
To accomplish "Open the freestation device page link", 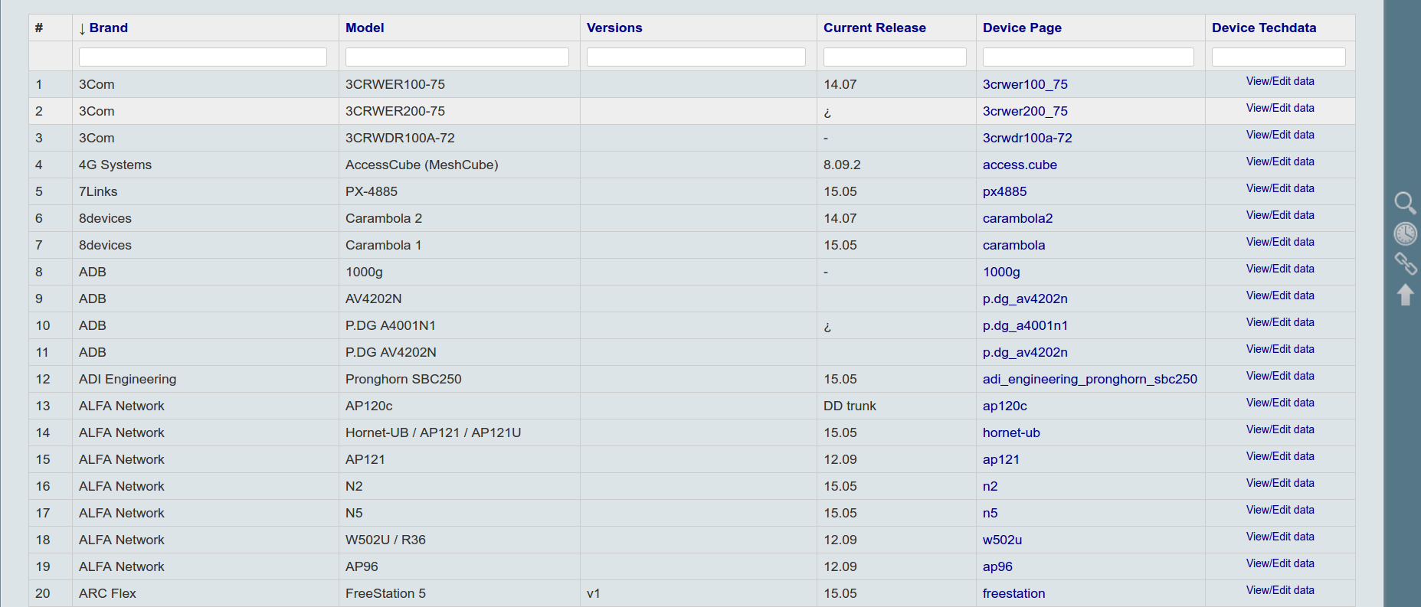I will point(1013,594).
